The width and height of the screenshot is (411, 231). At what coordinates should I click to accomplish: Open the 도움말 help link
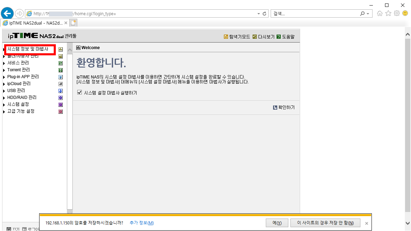pyautogui.click(x=286, y=37)
